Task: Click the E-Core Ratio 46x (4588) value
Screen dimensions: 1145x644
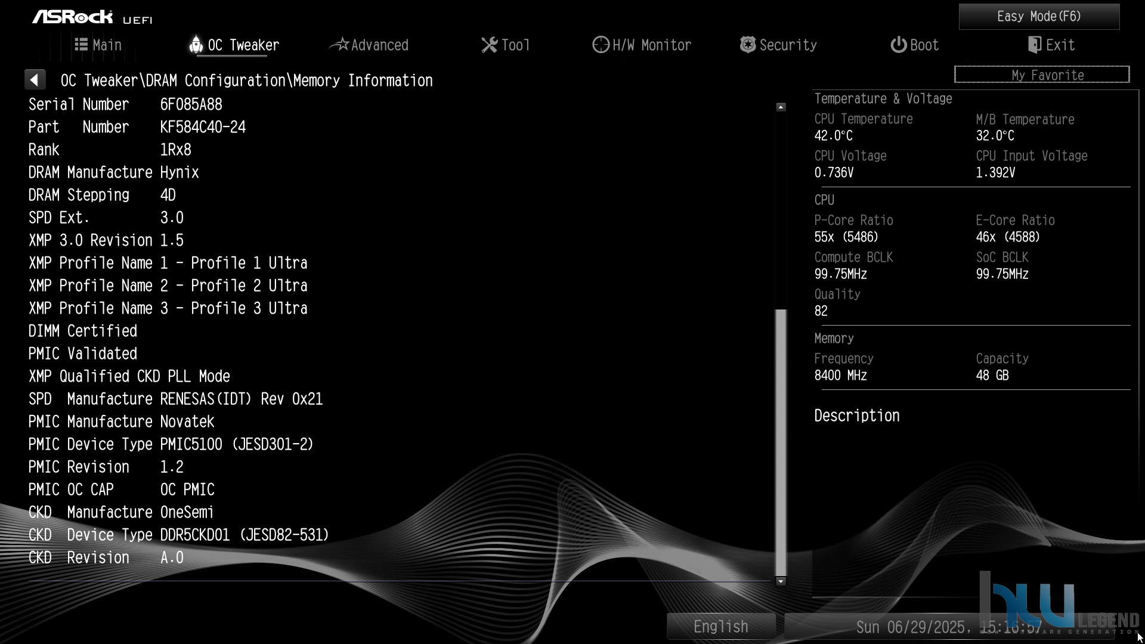Action: click(1008, 237)
